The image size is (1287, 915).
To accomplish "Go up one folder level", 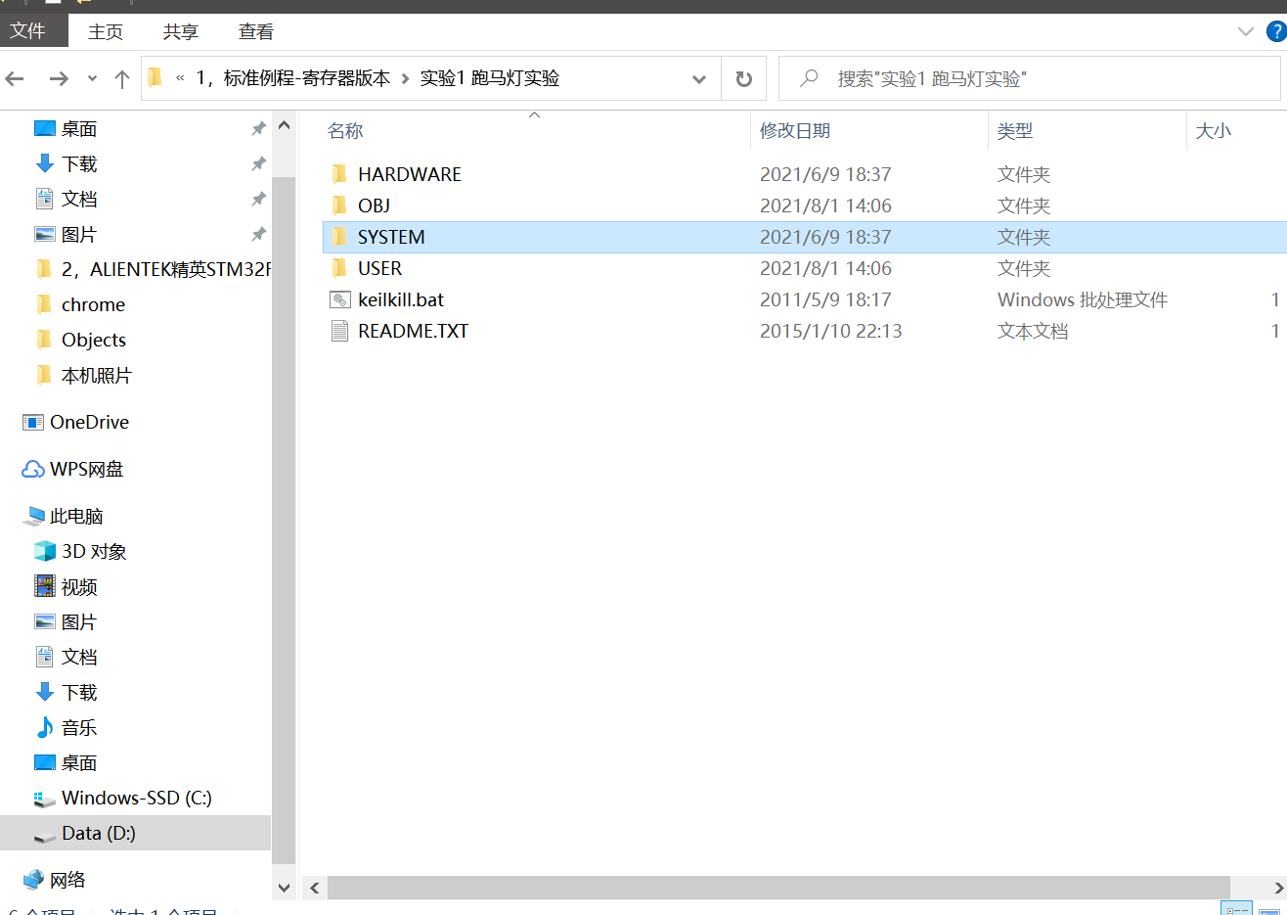I will tap(122, 78).
